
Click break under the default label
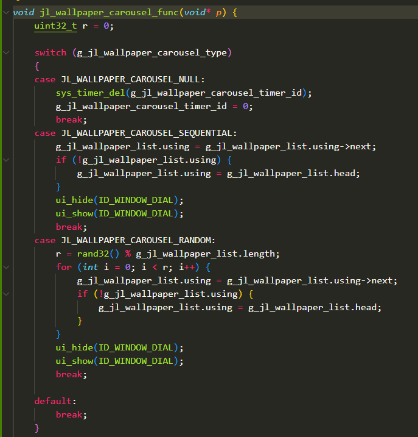click(69, 414)
